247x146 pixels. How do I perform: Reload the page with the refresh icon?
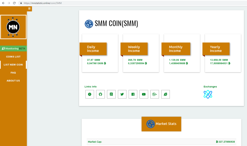(14, 3)
